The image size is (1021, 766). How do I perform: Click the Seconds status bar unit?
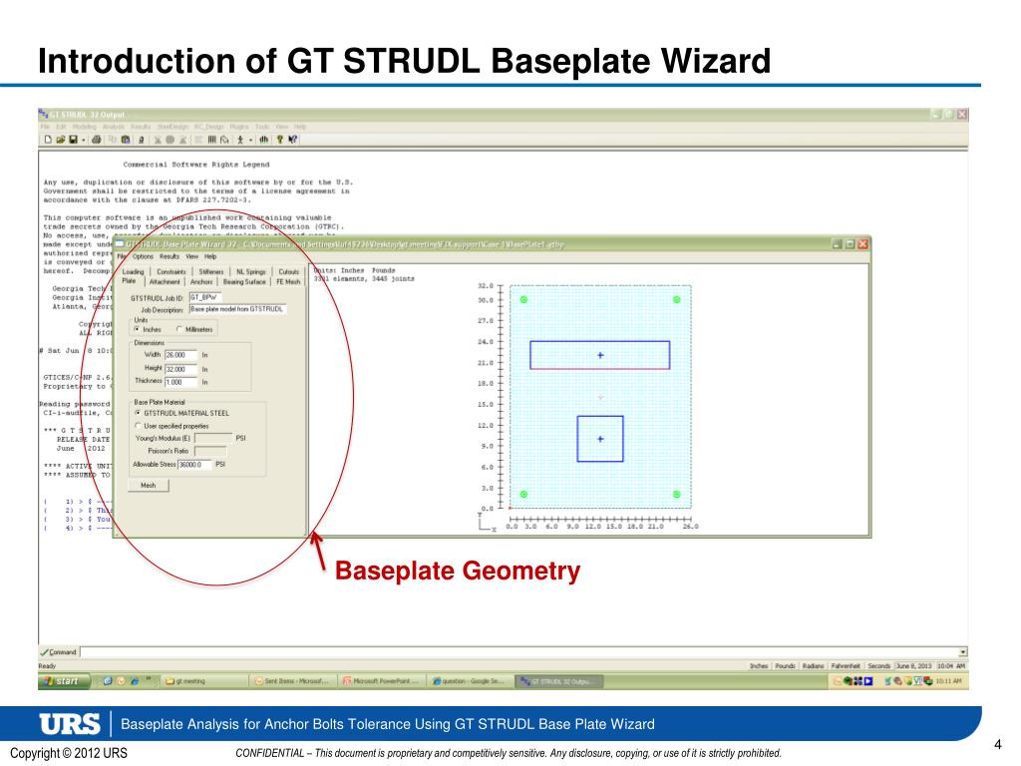pyautogui.click(x=879, y=666)
